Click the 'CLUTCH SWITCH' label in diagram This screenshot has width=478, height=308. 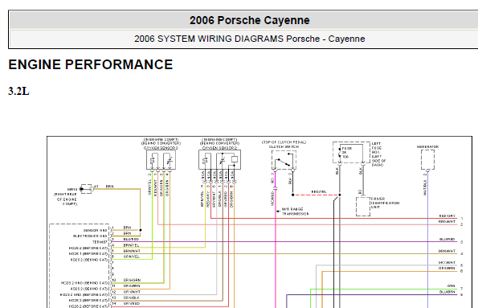[x=284, y=147]
